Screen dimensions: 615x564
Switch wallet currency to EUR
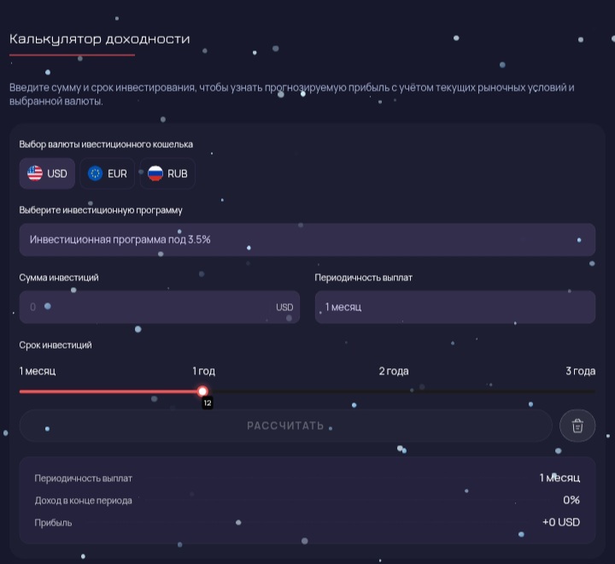click(x=108, y=173)
